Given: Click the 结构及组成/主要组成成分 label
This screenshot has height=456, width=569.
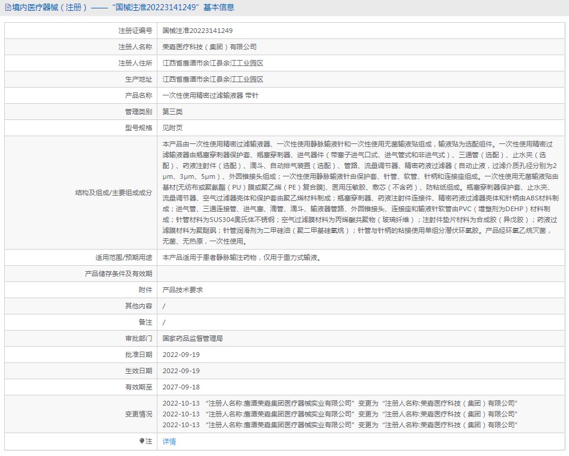Looking at the screenshot, I should [114, 193].
